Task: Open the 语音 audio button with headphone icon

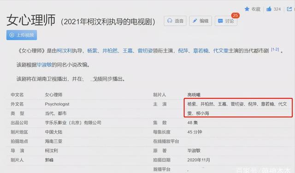Action: 175,21
